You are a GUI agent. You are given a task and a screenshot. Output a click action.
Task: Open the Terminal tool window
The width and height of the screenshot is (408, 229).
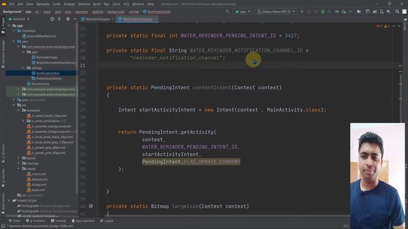[58, 221]
